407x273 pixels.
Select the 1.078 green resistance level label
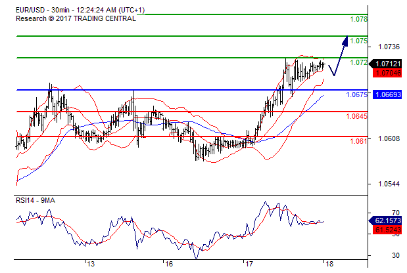point(358,20)
